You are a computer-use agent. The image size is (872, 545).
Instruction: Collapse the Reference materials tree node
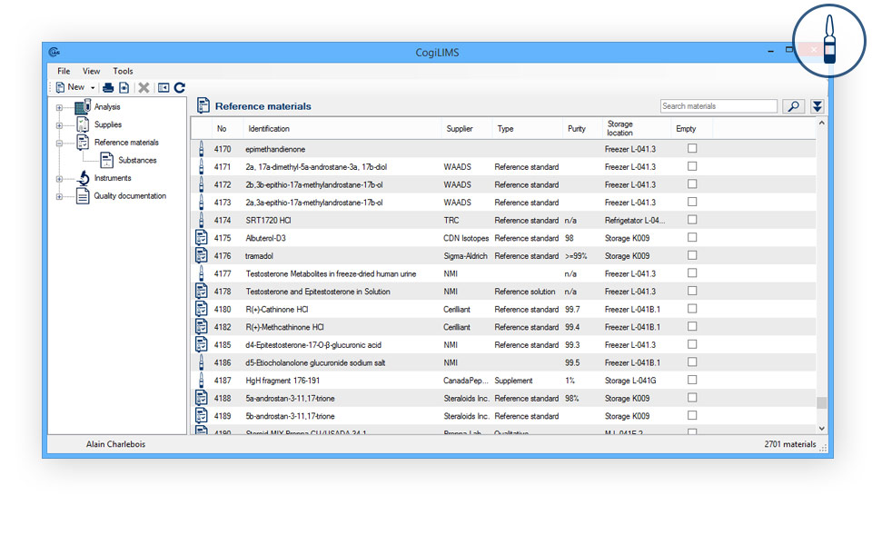pos(59,143)
